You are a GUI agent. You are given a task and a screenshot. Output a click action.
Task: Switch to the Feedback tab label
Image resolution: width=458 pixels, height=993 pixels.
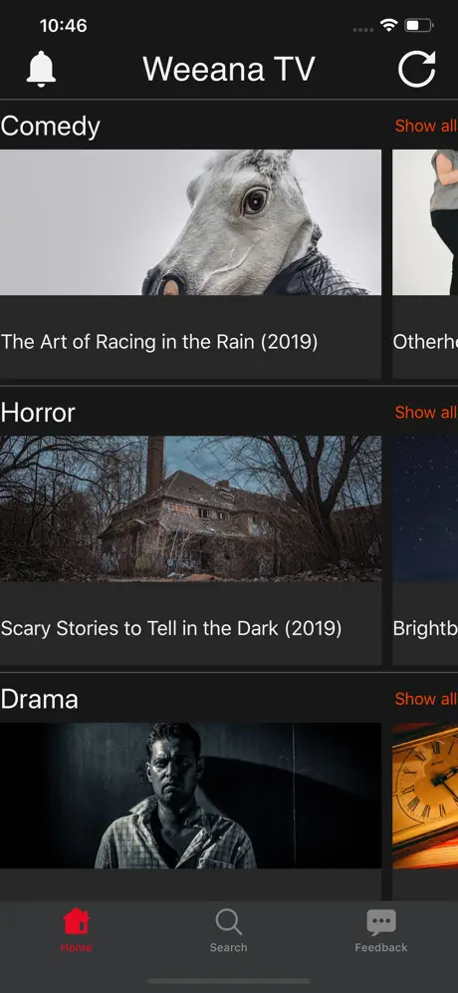pos(380,947)
